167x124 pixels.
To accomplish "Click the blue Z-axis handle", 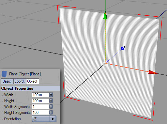I will (123, 48).
